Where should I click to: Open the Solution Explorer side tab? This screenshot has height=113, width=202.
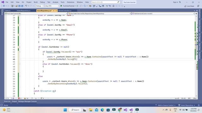199,26
